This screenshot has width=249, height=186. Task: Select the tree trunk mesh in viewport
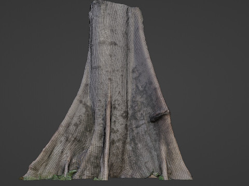tap(110, 93)
